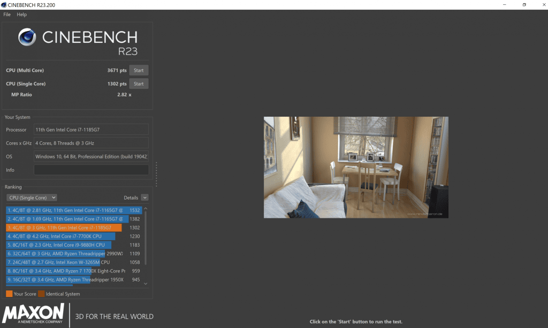Click the OS field showing Windows 10
Viewport: 548px width, 328px height.
pyautogui.click(x=91, y=156)
